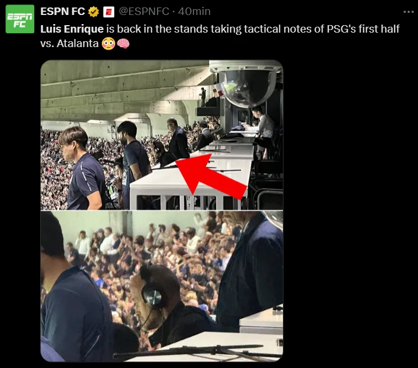Image resolution: width=418 pixels, height=368 pixels.
Task: Click the bold Luis Enrique text
Action: (x=72, y=29)
